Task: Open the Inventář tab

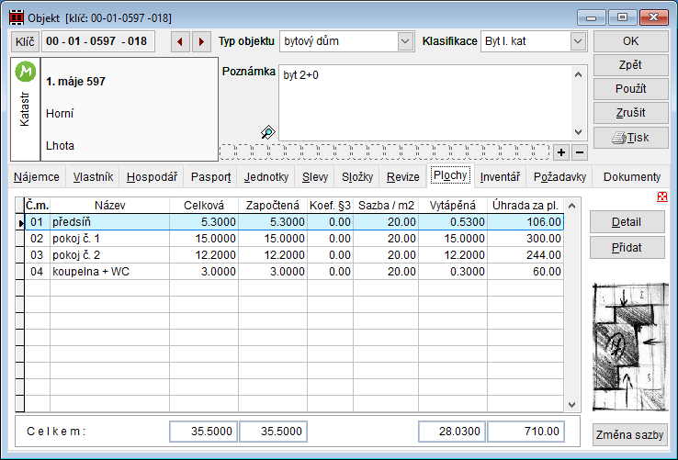Action: (501, 177)
